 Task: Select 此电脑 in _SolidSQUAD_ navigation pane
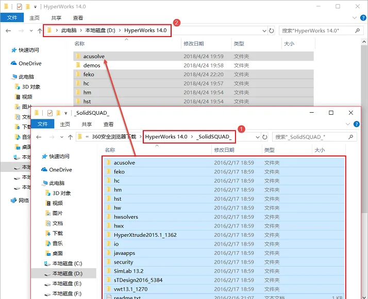pyautogui.click(x=53, y=183)
